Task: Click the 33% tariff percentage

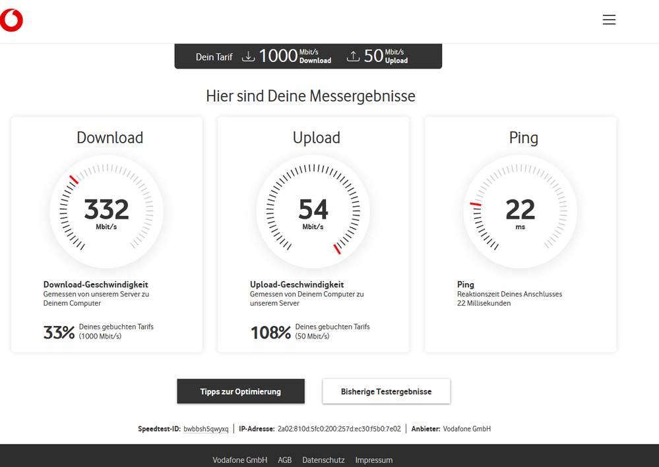Action: (59, 333)
